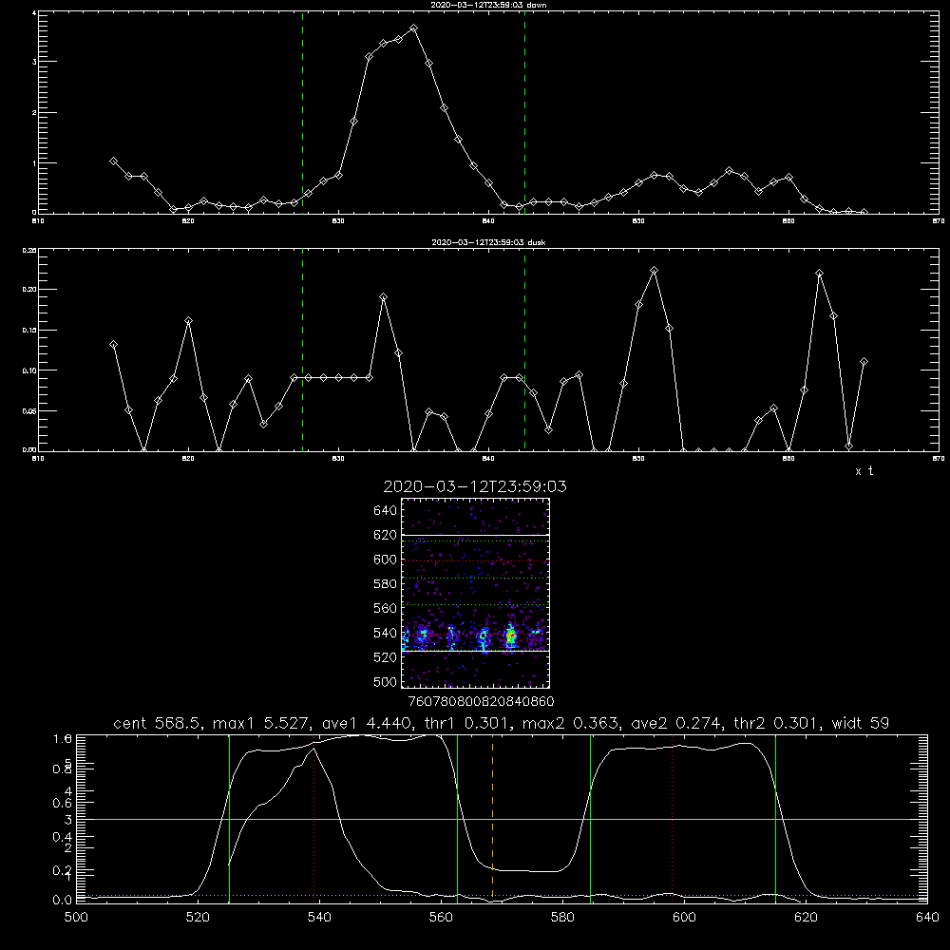Click the 'cent 568.5' value in stats line

(x=156, y=723)
